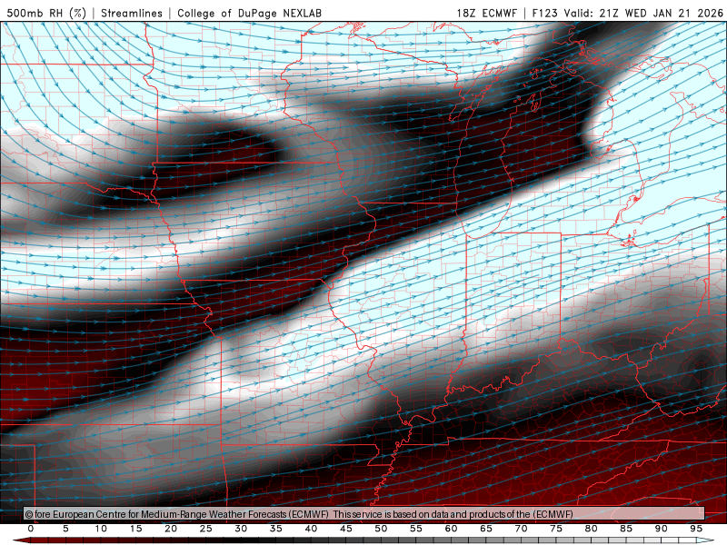
Task: Click the "15" colorbar scale label
Action: coord(135,529)
